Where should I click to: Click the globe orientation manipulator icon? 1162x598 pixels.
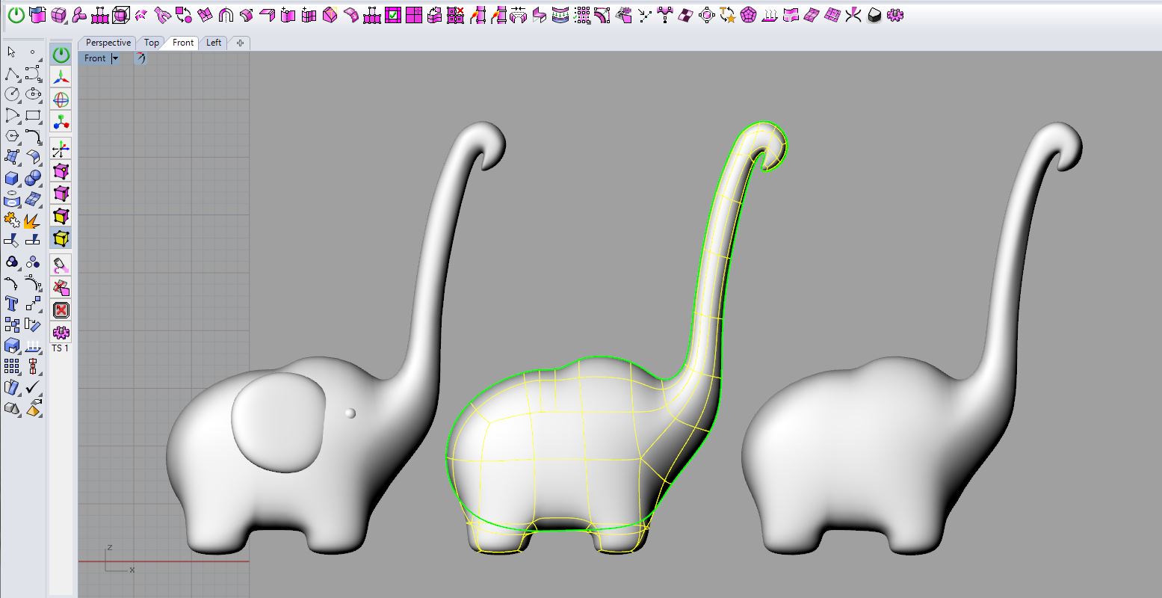[61, 99]
